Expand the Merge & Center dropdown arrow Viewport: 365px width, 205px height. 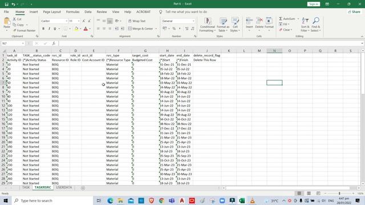pos(156,28)
